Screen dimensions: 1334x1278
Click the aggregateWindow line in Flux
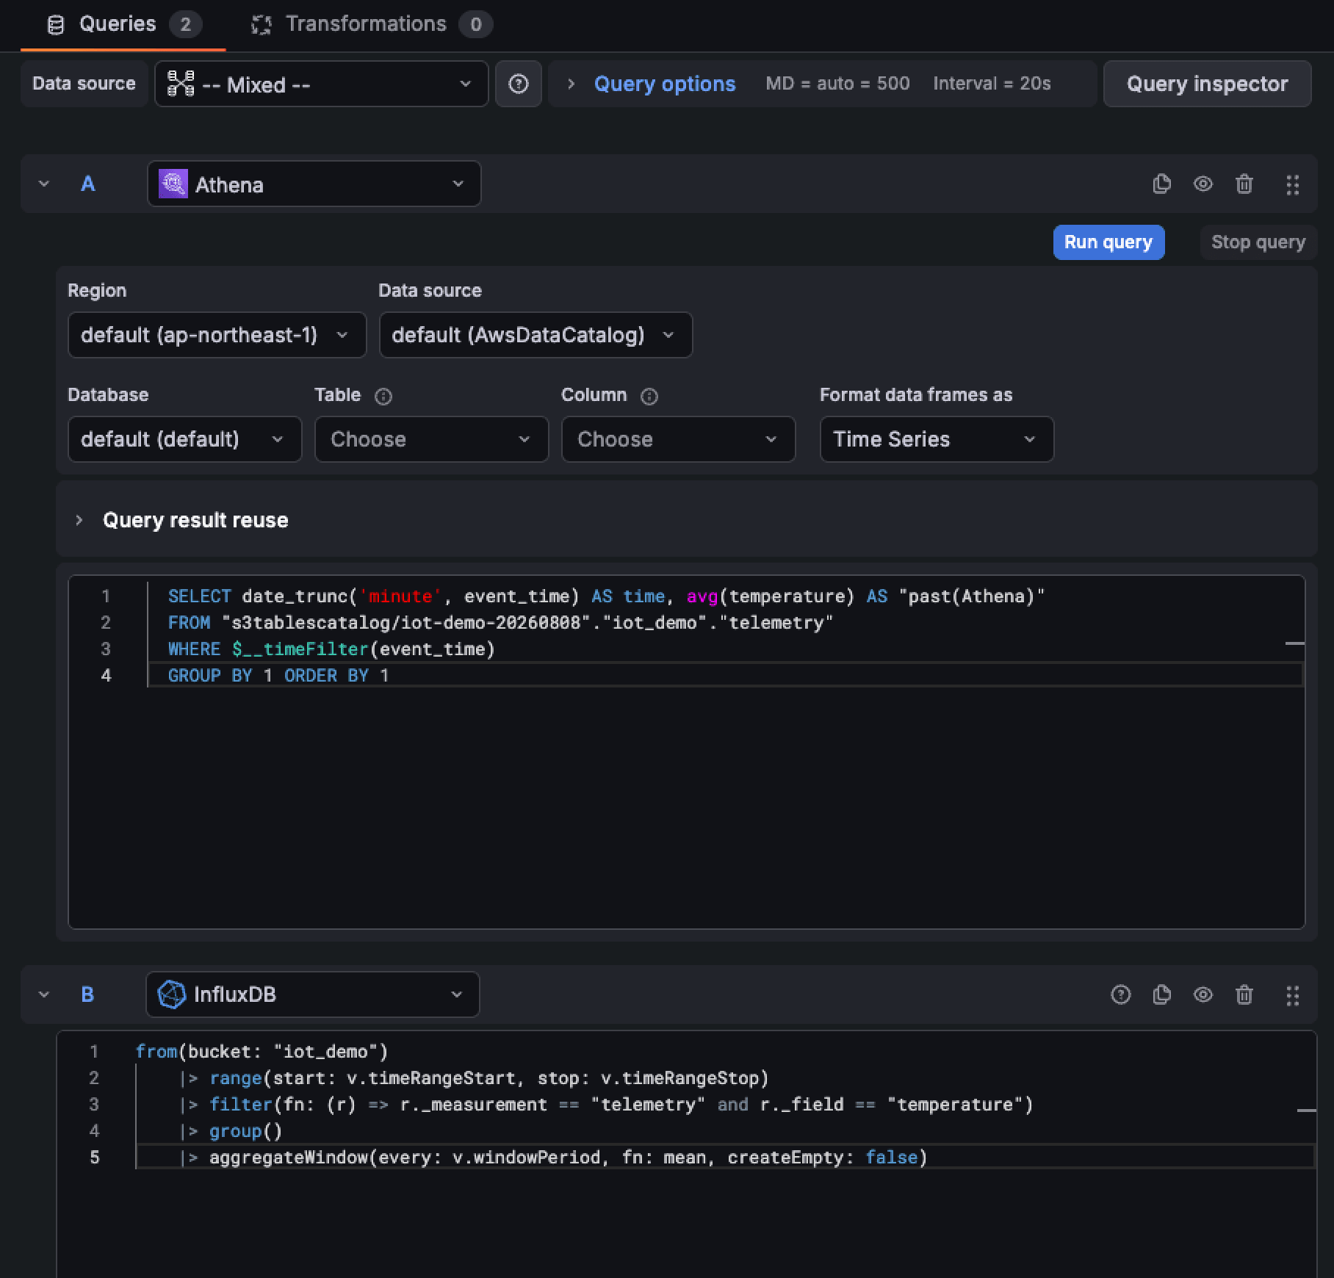554,1158
